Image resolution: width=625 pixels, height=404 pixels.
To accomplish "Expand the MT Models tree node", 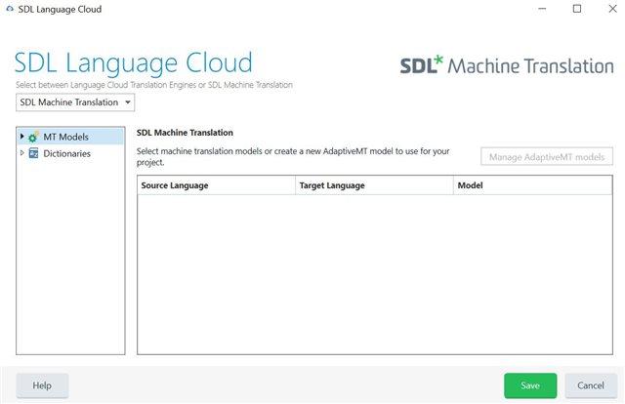I will 22,137.
